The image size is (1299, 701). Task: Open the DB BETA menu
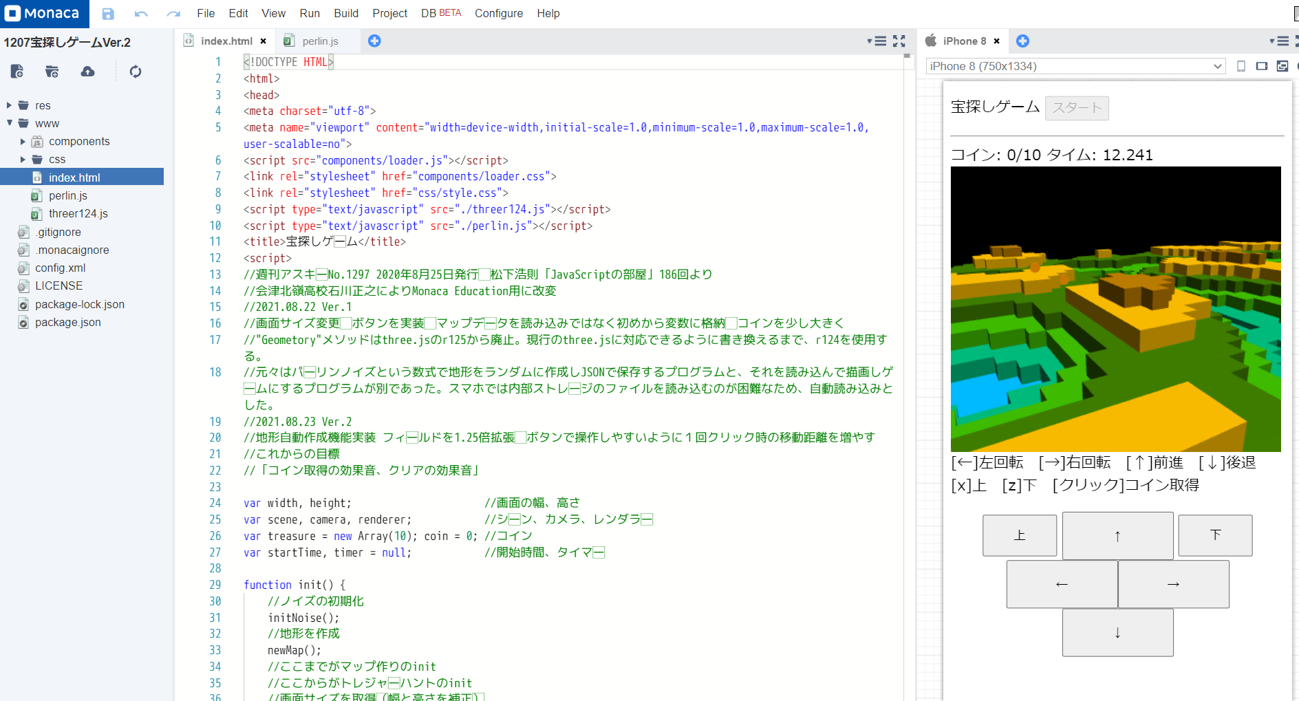(441, 13)
